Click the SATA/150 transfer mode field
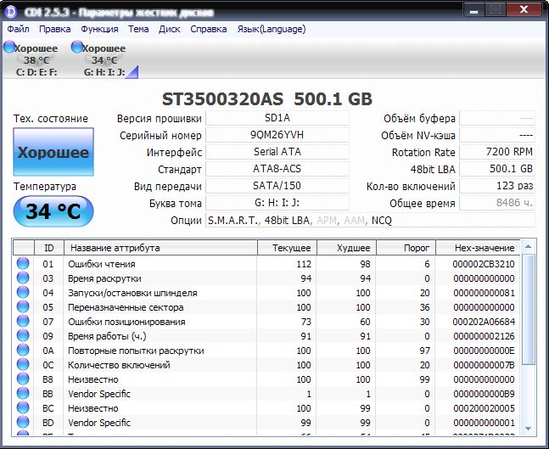The height and width of the screenshot is (449, 549). (277, 186)
